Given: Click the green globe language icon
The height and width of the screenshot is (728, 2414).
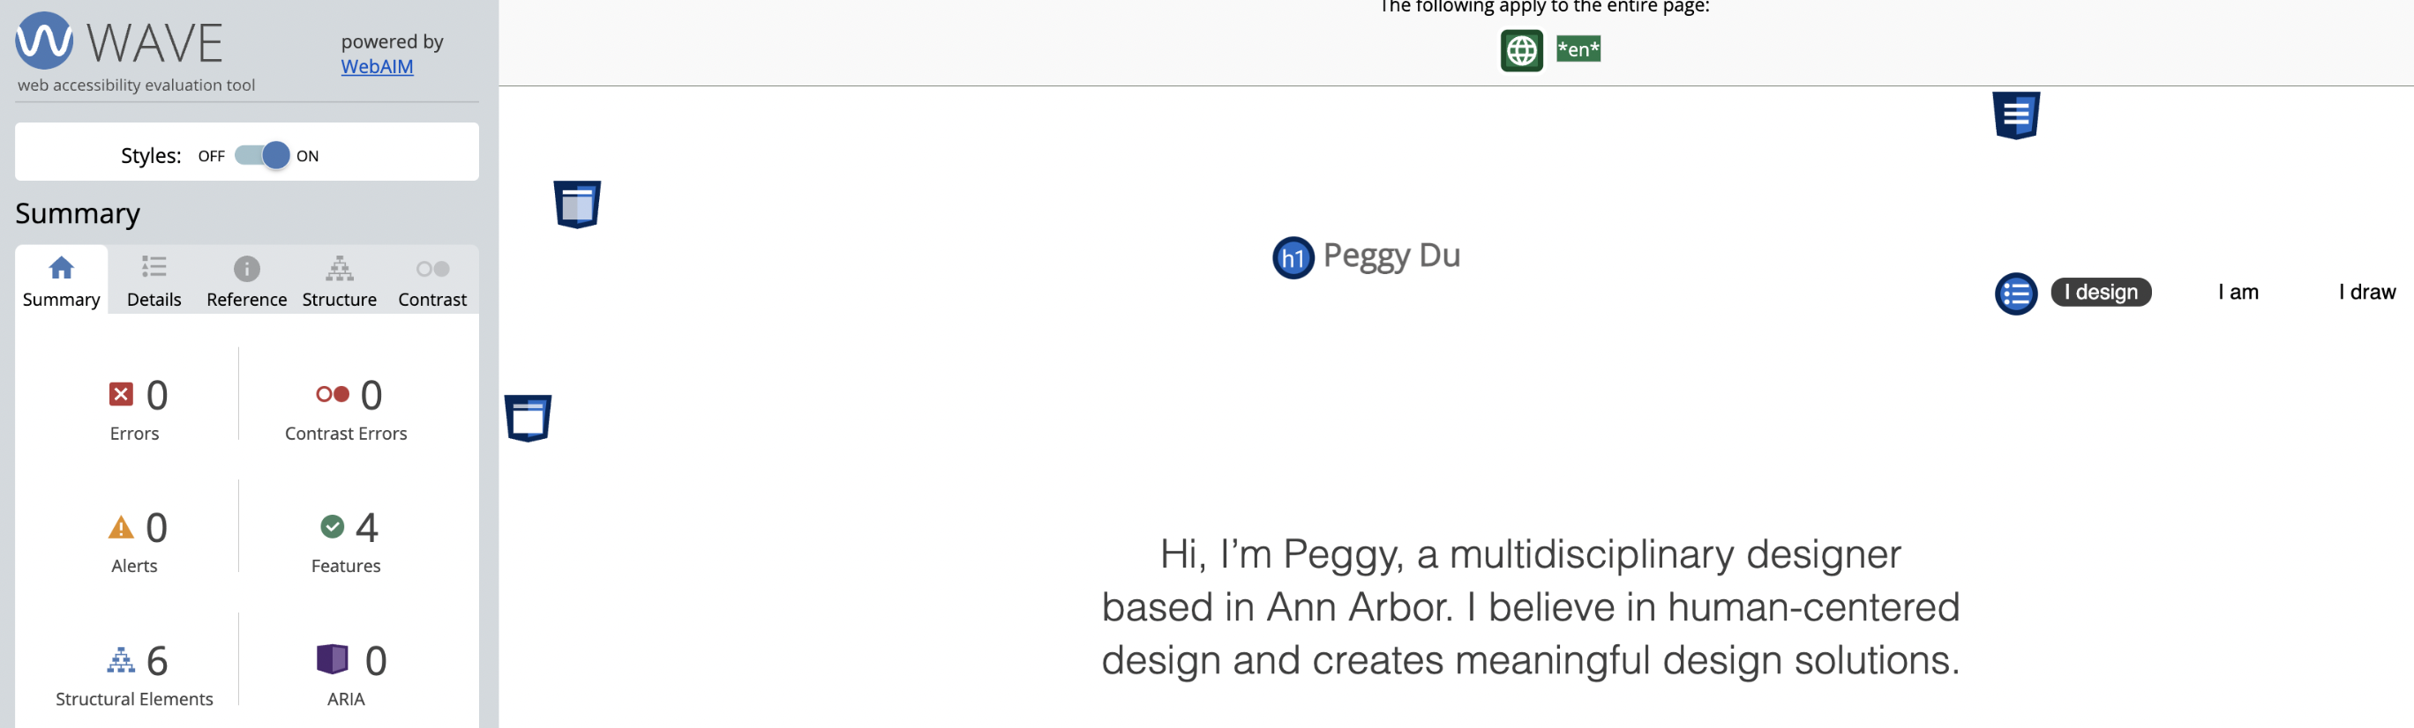Looking at the screenshot, I should tap(1522, 50).
